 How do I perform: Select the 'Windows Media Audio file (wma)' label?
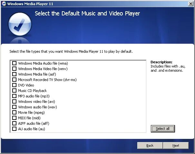[x=43, y=63]
